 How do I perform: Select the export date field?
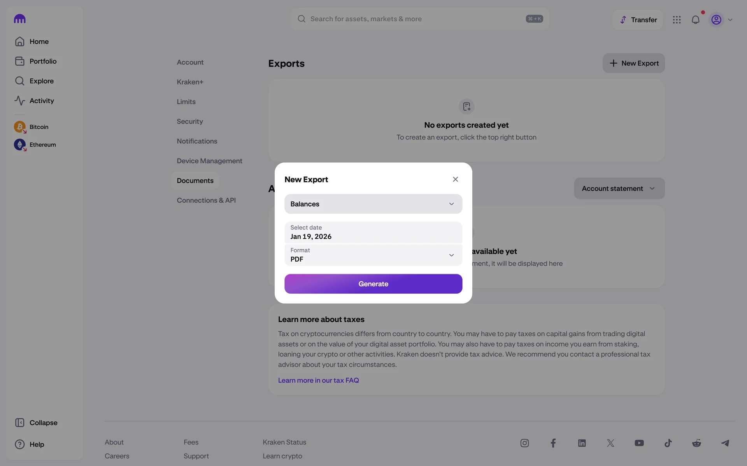pos(373,233)
